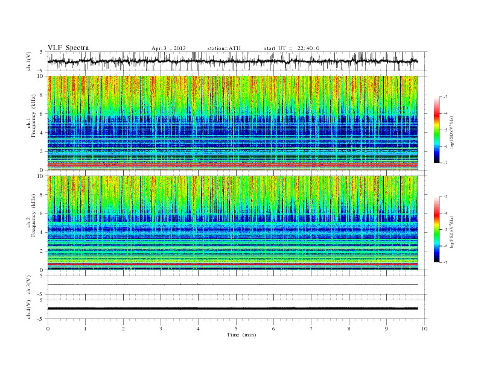478x369 pixels.
Task: Click the 'start UT = 22:40:0' label
Action: click(x=292, y=48)
